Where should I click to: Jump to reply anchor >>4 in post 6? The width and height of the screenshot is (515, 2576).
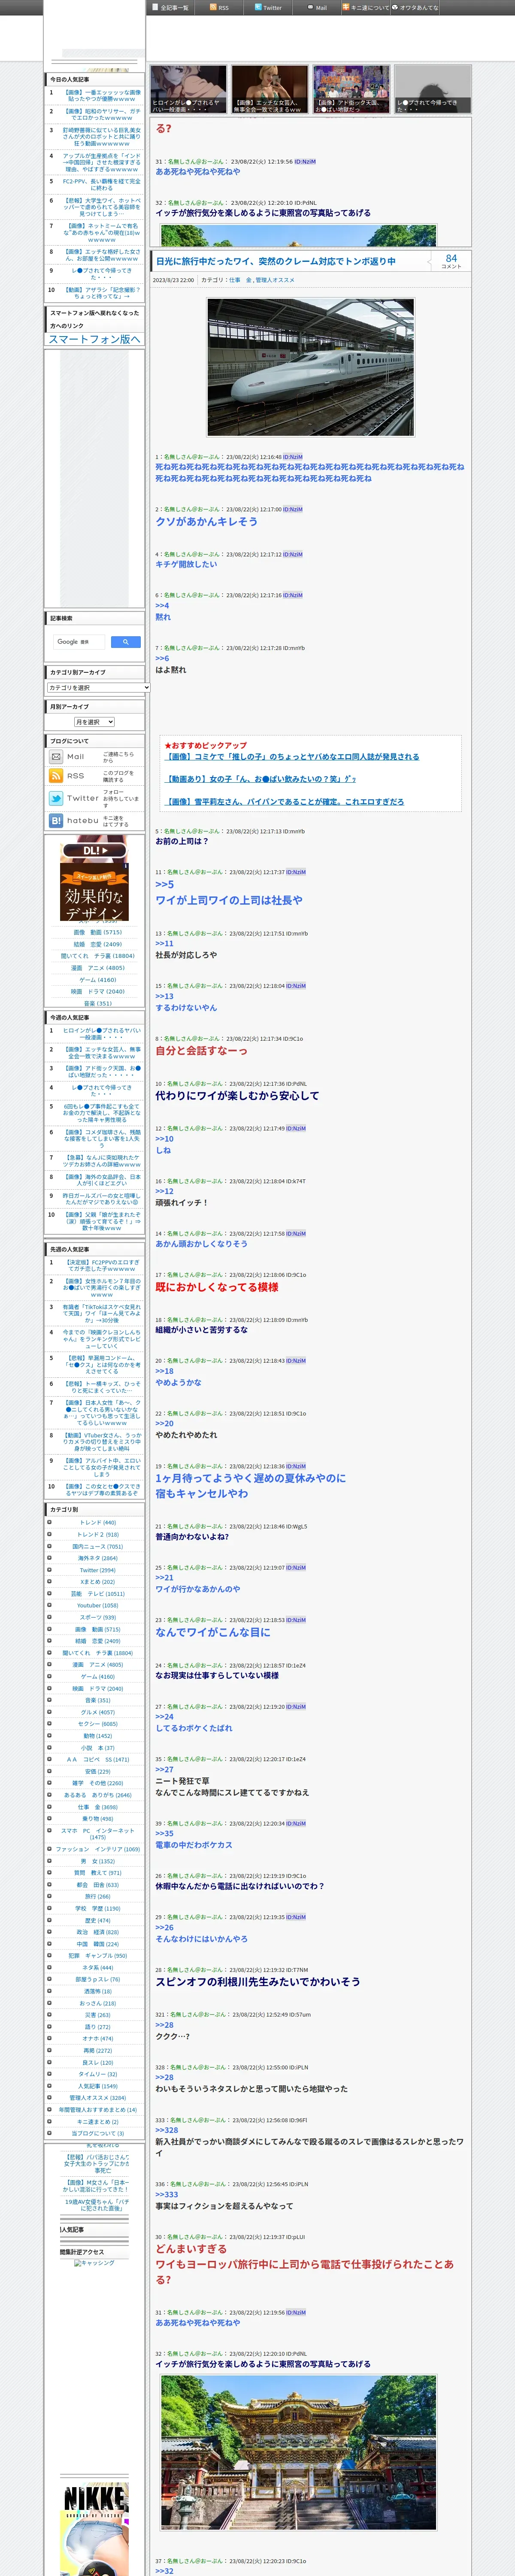pyautogui.click(x=162, y=605)
